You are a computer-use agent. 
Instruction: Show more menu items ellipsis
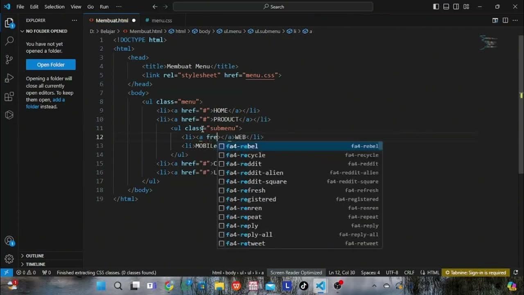pos(119,7)
